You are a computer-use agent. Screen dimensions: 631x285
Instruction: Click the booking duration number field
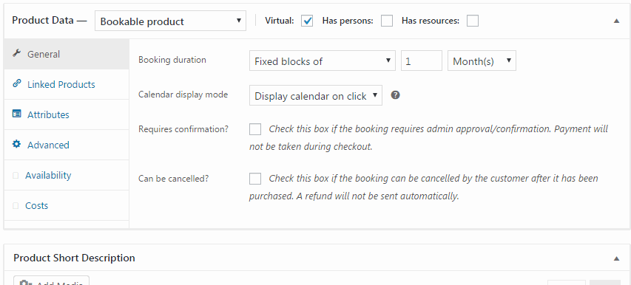click(x=422, y=61)
